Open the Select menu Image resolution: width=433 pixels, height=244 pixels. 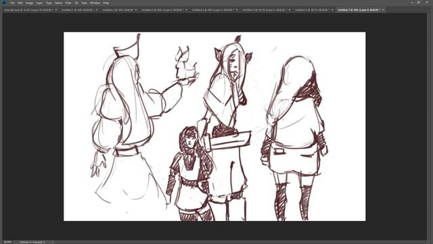(59, 3)
